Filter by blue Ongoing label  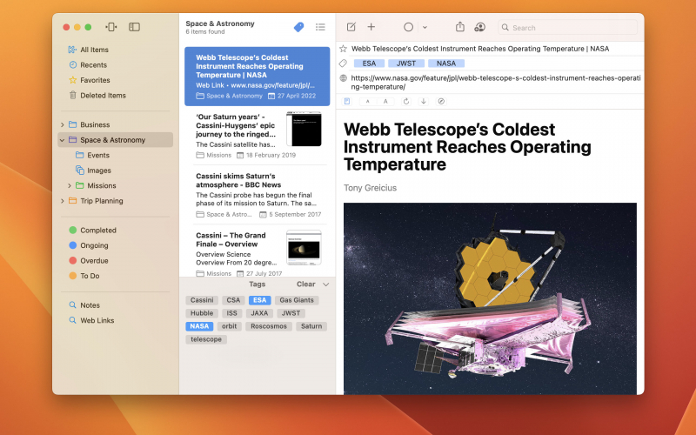point(94,245)
